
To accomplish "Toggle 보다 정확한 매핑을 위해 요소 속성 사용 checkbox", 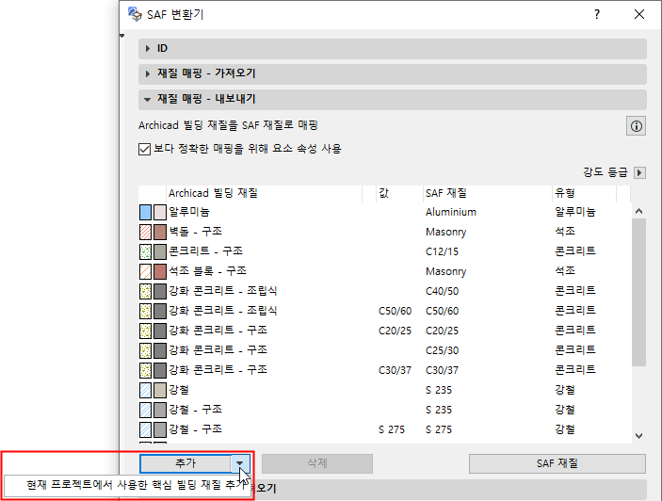I will coord(144,149).
